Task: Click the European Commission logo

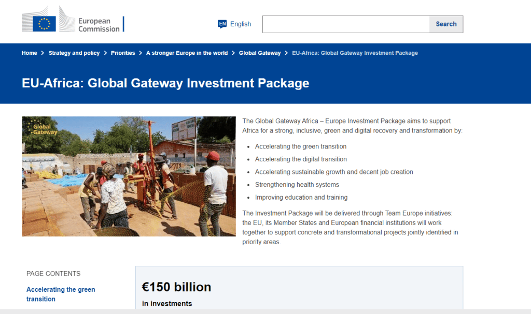Action: tap(73, 20)
